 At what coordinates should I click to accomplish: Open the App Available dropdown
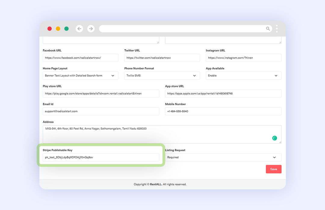[243, 76]
